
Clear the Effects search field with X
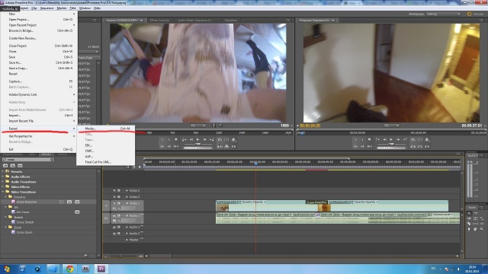[52, 159]
